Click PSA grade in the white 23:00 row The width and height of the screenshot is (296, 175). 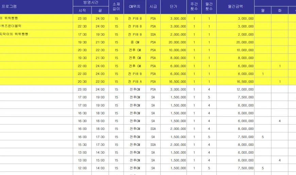point(153,90)
